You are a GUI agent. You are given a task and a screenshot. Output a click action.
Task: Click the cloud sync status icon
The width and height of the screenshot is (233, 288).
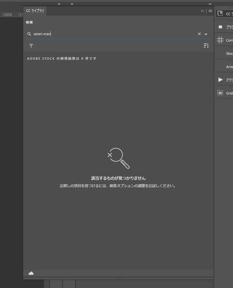pos(31,273)
